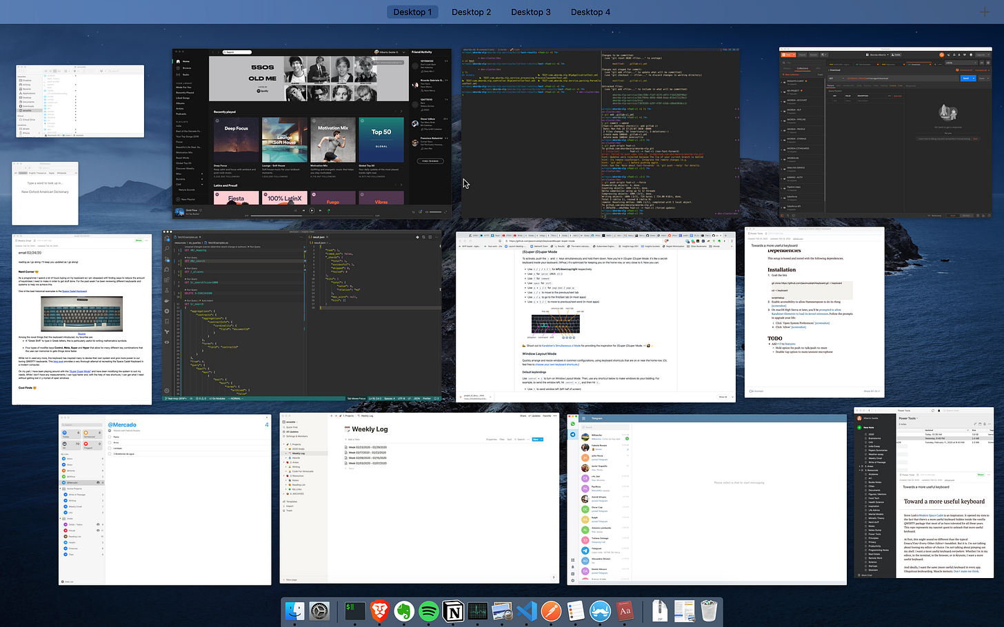Image resolution: width=1004 pixels, height=627 pixels.
Task: Check off the Lentejas reminder circle
Action: [x=110, y=448]
